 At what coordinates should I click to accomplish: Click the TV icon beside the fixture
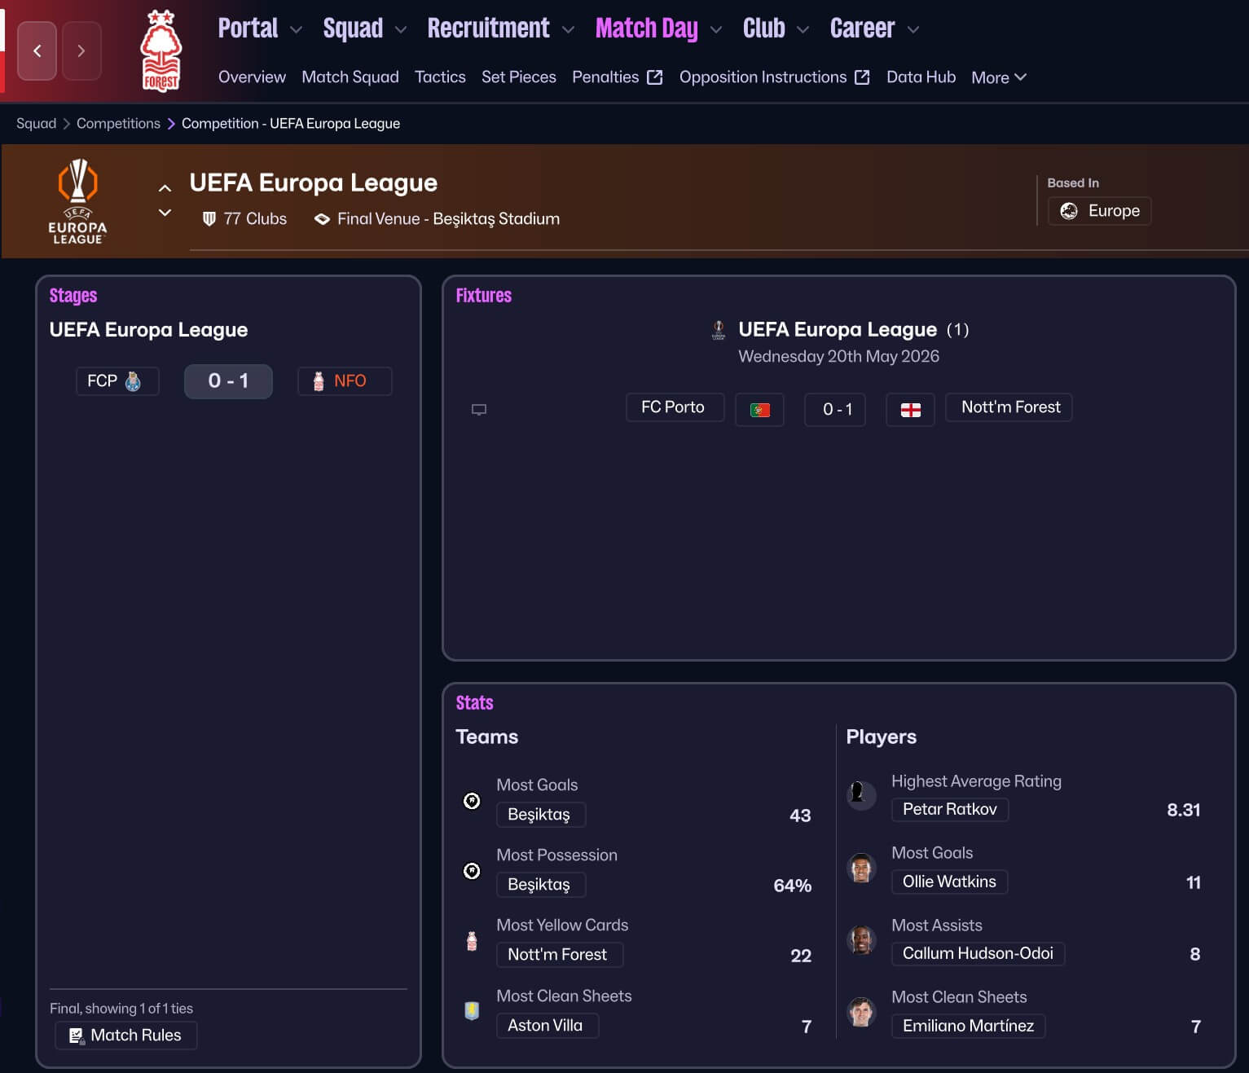[479, 409]
